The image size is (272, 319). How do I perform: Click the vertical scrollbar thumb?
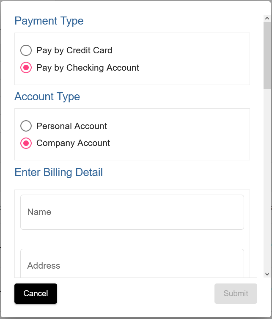(x=267, y=55)
